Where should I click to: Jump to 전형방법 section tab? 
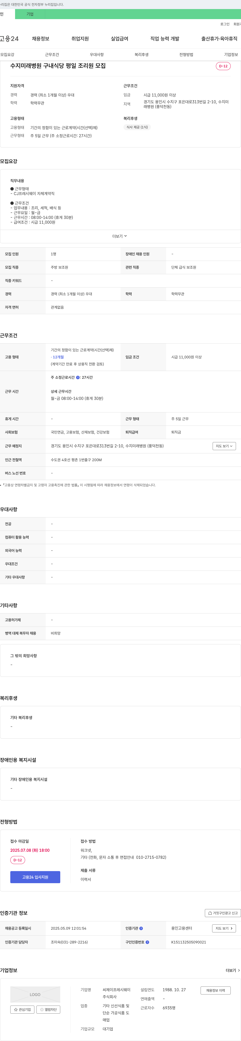(x=186, y=55)
